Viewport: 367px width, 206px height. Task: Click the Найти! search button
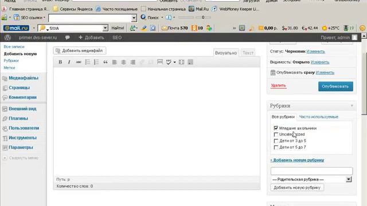pos(118,28)
